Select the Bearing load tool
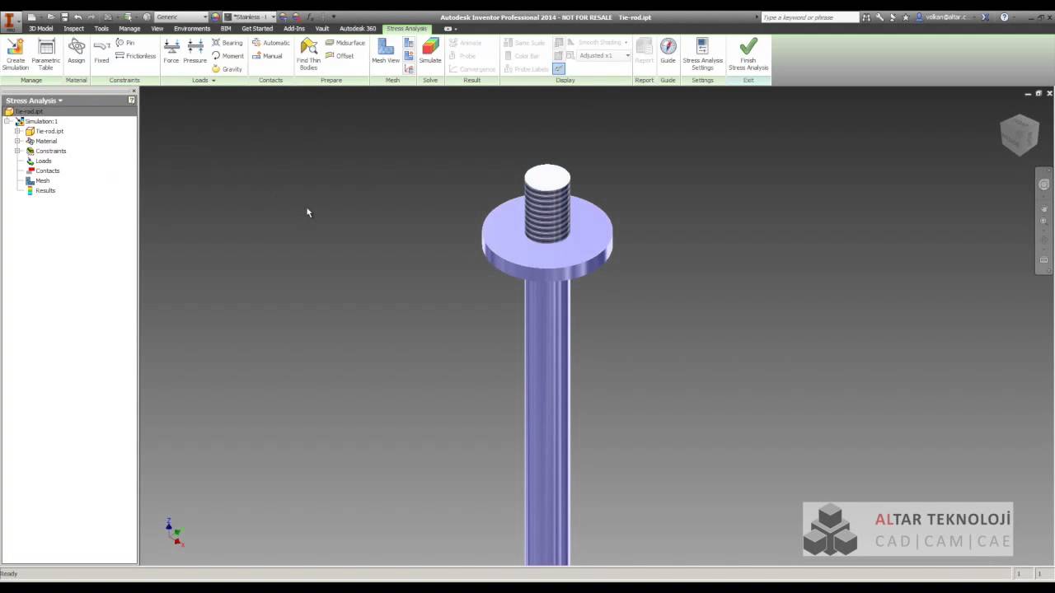The height and width of the screenshot is (593, 1055). pos(227,43)
